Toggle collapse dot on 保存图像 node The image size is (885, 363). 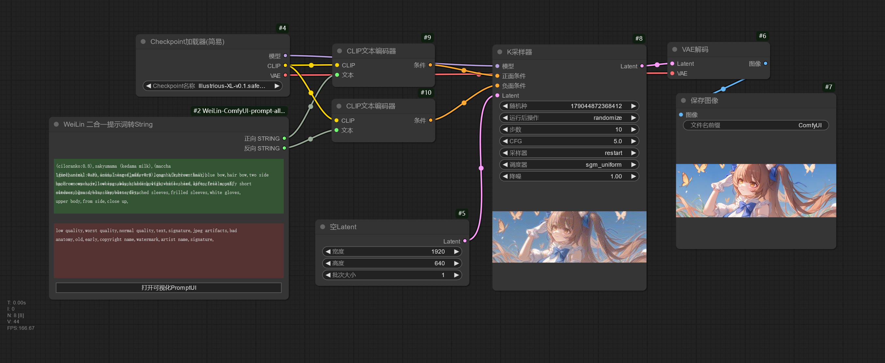click(683, 100)
